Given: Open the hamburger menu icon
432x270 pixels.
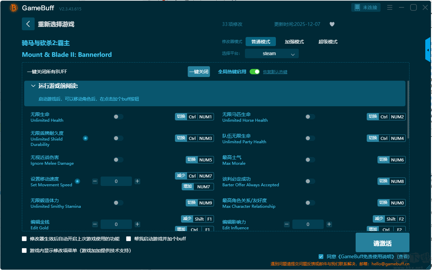Looking at the screenshot, I should (390, 7).
